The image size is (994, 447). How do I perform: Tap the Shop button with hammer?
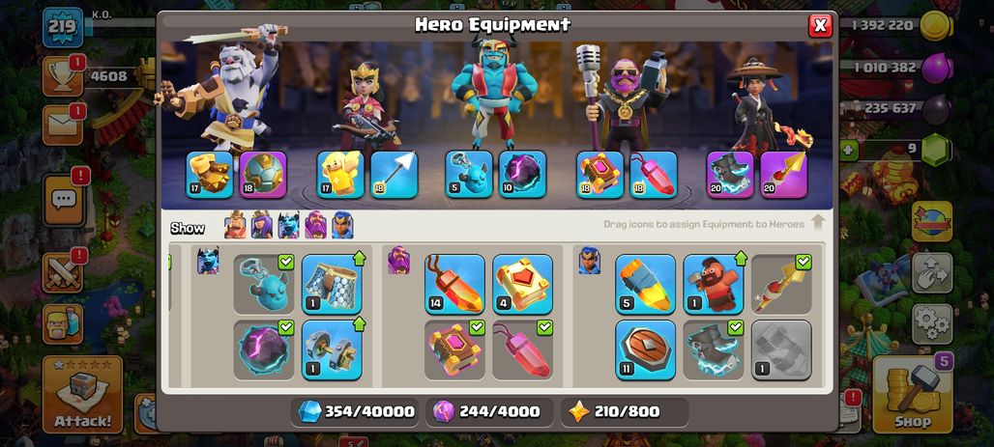913,394
